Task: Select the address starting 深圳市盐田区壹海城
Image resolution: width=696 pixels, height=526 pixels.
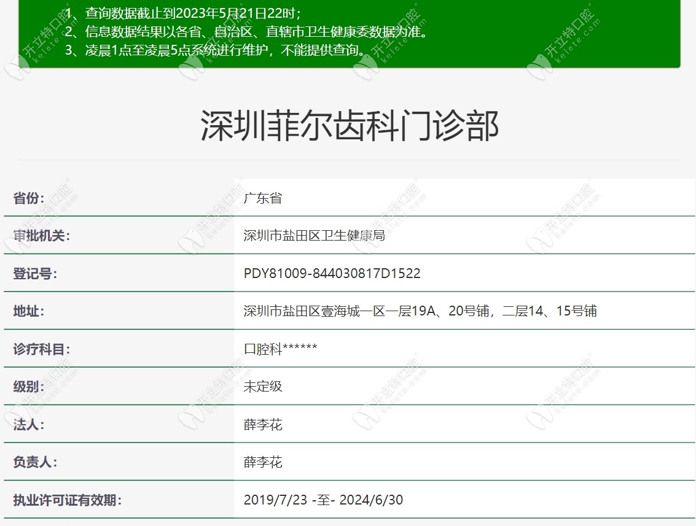Action: (420, 311)
